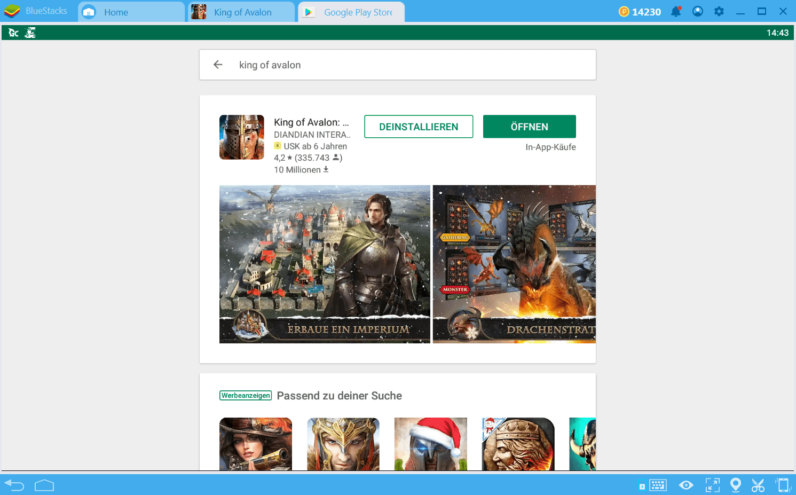Go back from the search results arrow
The width and height of the screenshot is (796, 495).
point(218,65)
